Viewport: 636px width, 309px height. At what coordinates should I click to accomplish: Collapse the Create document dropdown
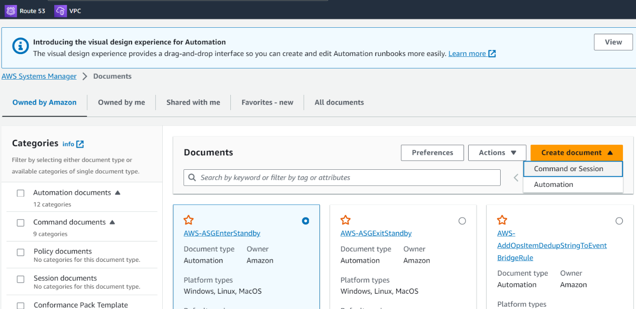tap(576, 153)
